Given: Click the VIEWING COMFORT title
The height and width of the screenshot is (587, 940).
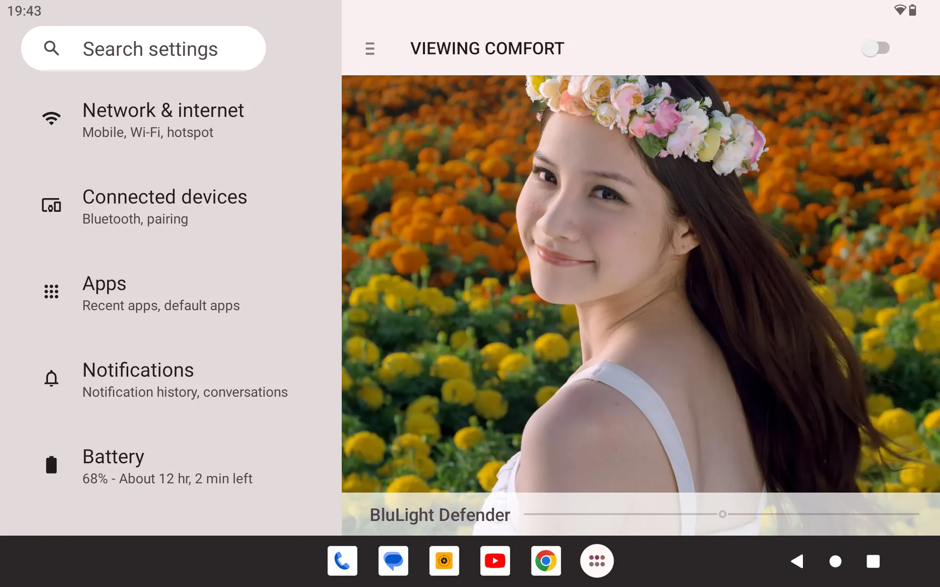Looking at the screenshot, I should point(487,48).
